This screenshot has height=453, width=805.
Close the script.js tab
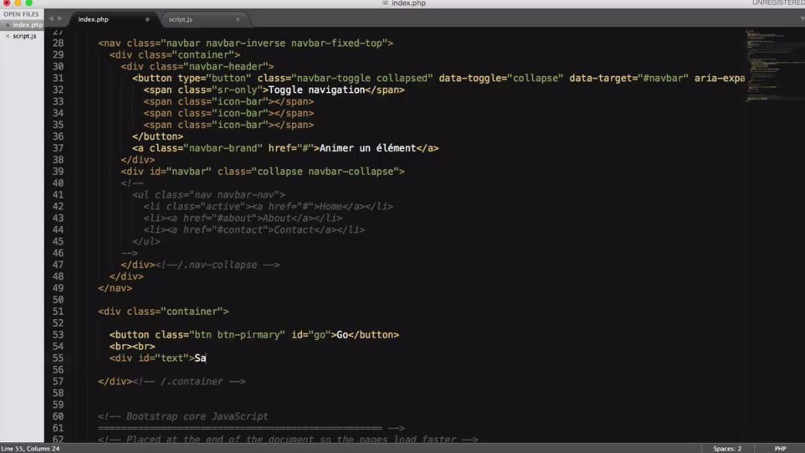(x=238, y=19)
